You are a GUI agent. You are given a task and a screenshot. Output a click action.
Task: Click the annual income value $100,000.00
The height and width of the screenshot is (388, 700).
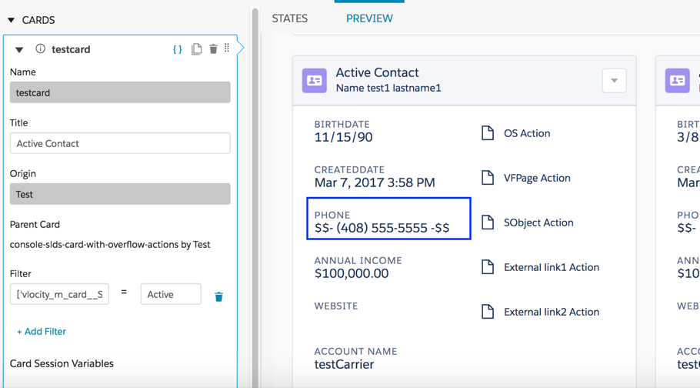[352, 273]
